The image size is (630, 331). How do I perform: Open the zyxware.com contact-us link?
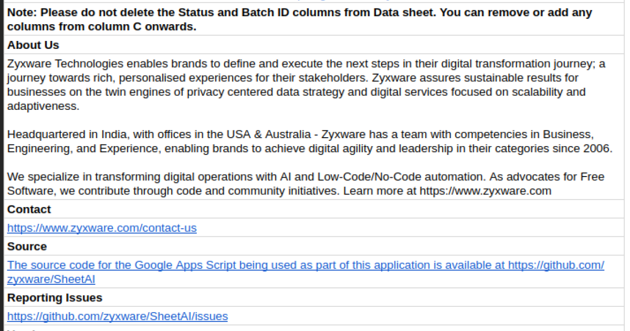tap(102, 228)
